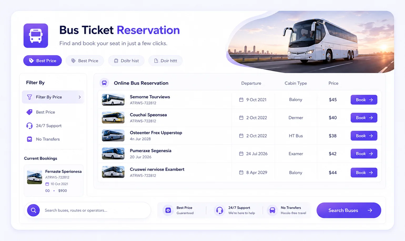This screenshot has width=405, height=241.
Task: Switch to the Doltr hist tab
Action: click(126, 61)
